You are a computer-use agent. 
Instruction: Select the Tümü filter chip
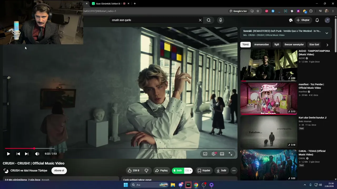245,45
